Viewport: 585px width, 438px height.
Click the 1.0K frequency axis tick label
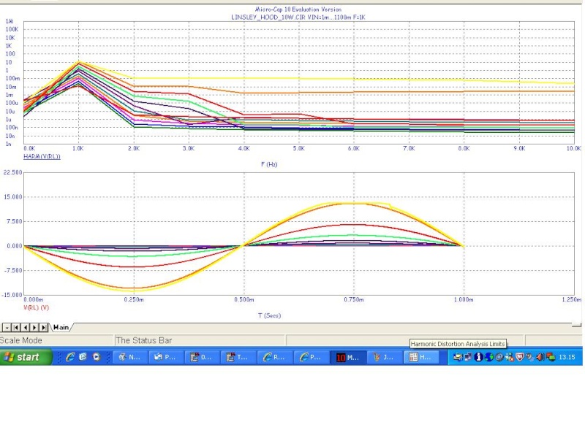pyautogui.click(x=78, y=148)
